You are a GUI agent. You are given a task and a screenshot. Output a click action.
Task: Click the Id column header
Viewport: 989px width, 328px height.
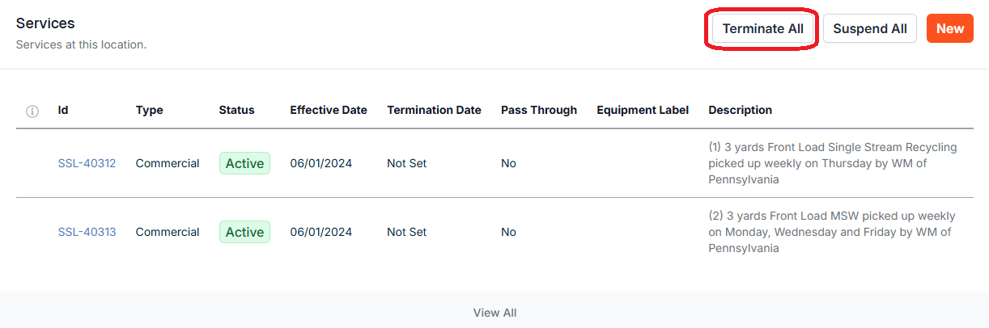(x=63, y=110)
